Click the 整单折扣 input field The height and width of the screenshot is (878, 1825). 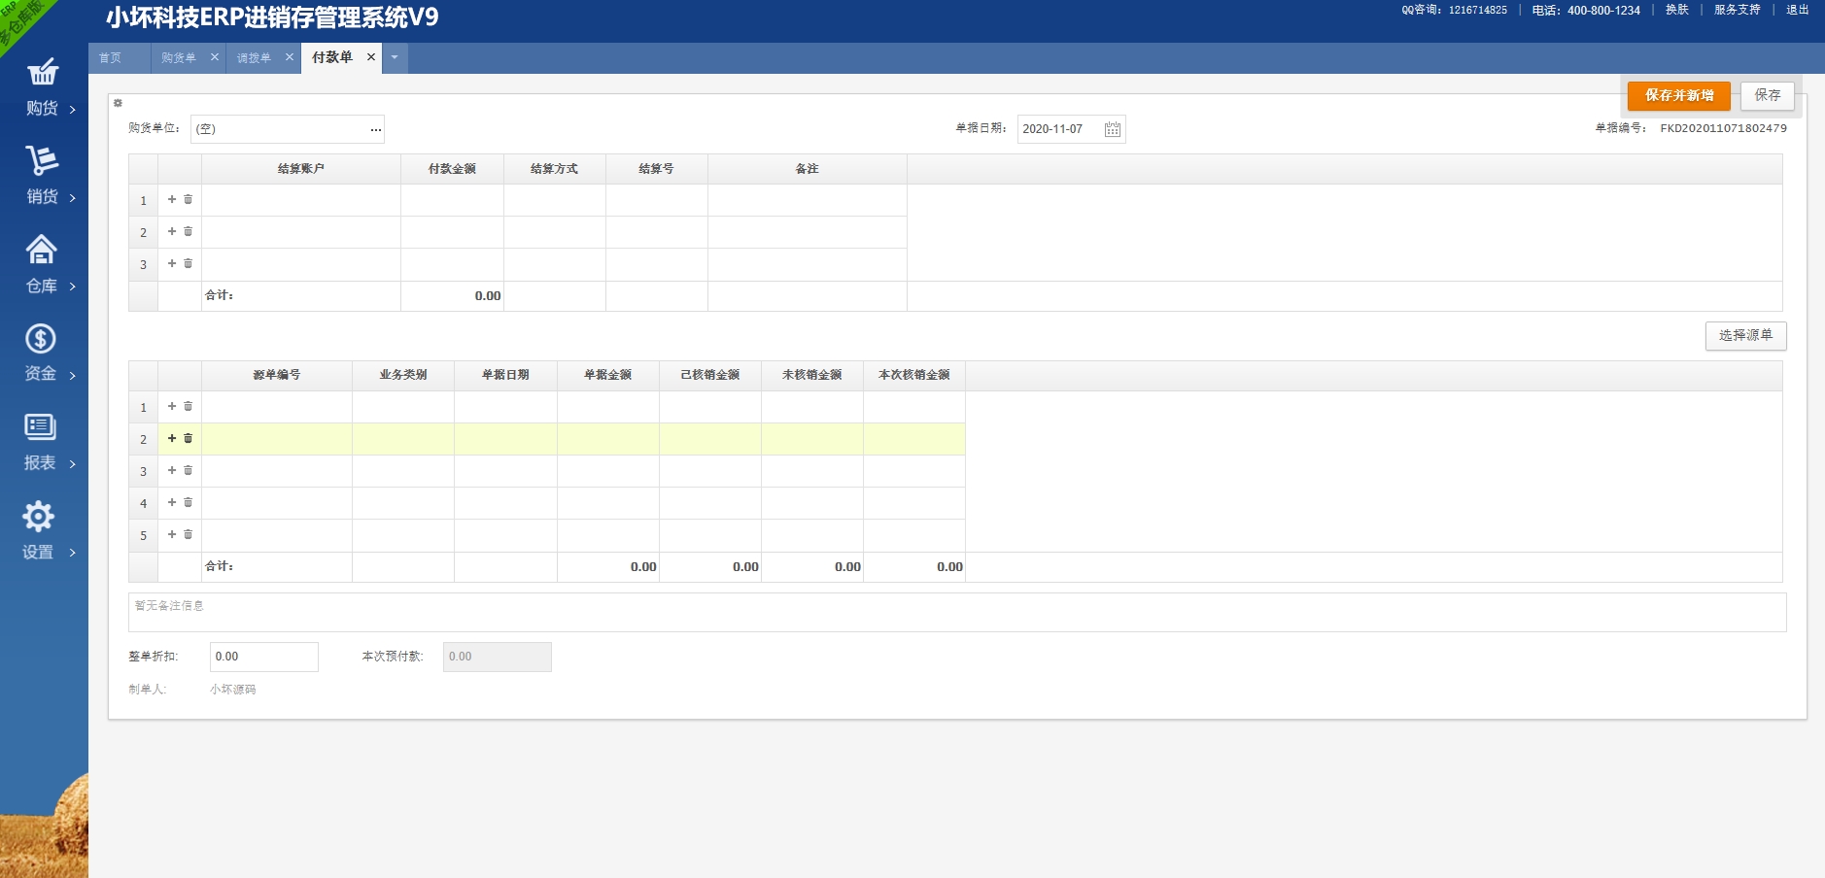(264, 657)
